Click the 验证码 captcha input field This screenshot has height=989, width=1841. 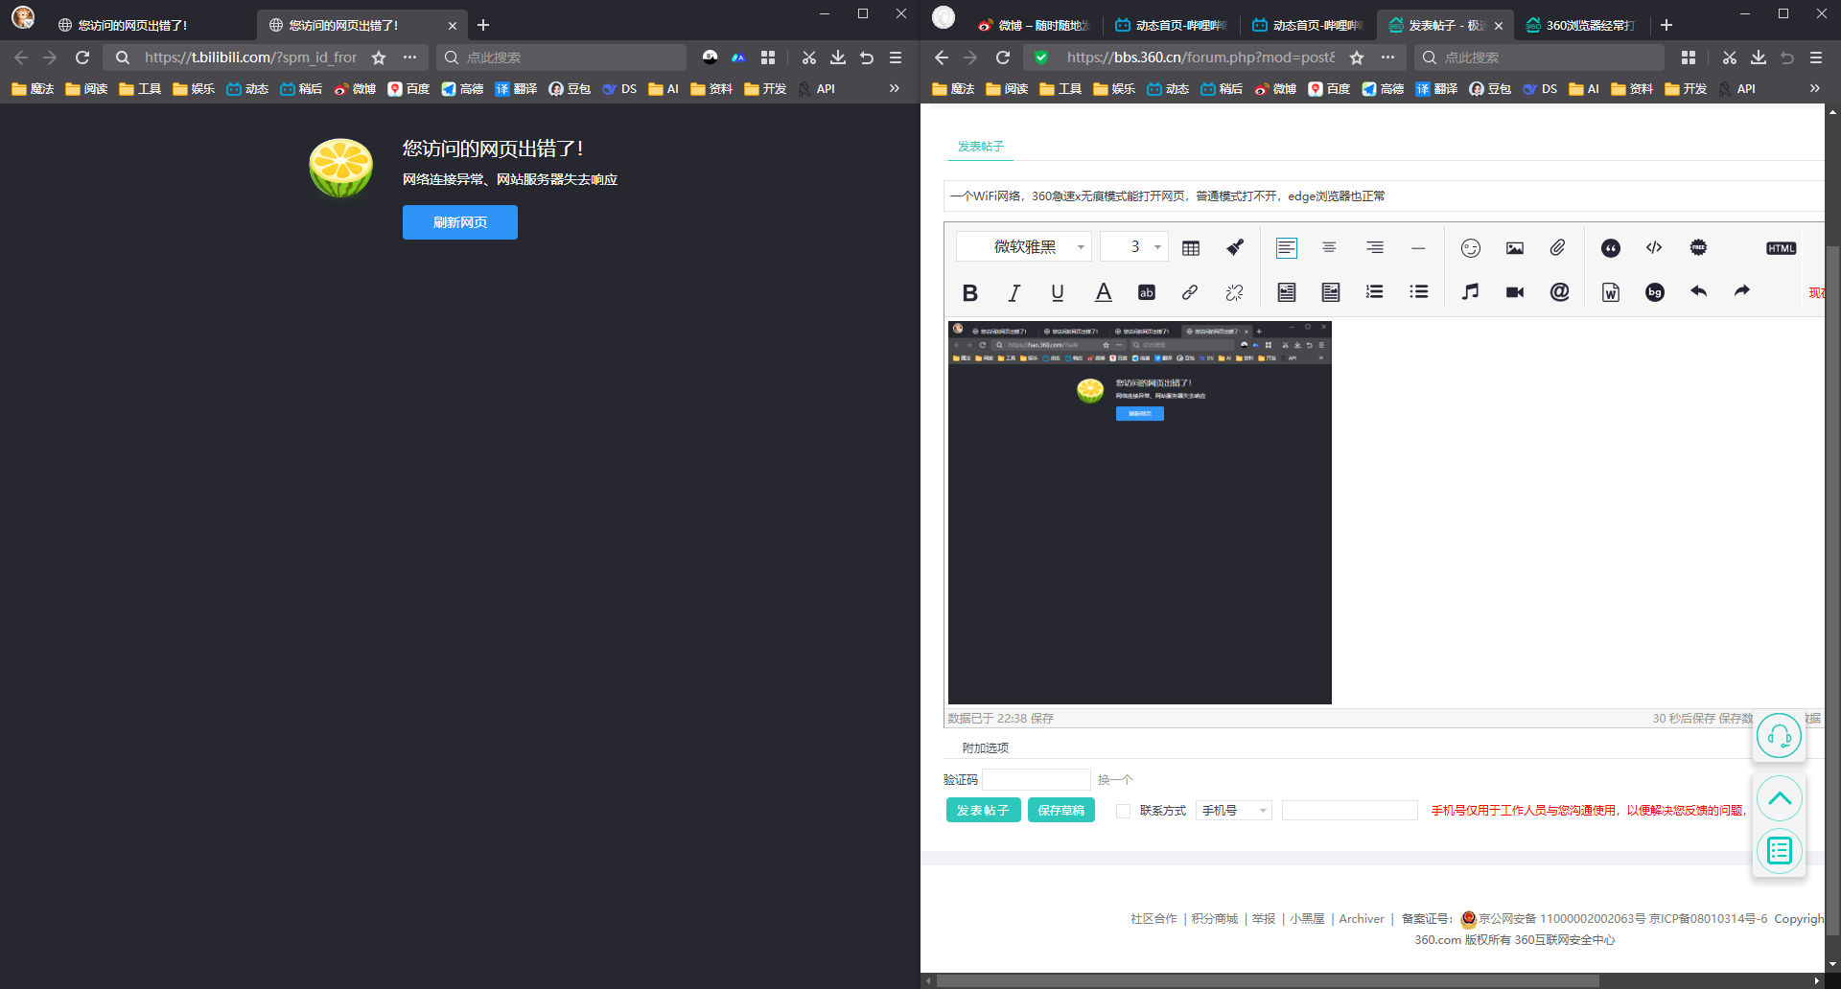1037,779
